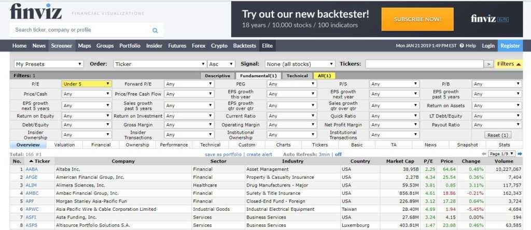Open Maps in the navigation bar
531x230 pixels.
tap(85, 46)
